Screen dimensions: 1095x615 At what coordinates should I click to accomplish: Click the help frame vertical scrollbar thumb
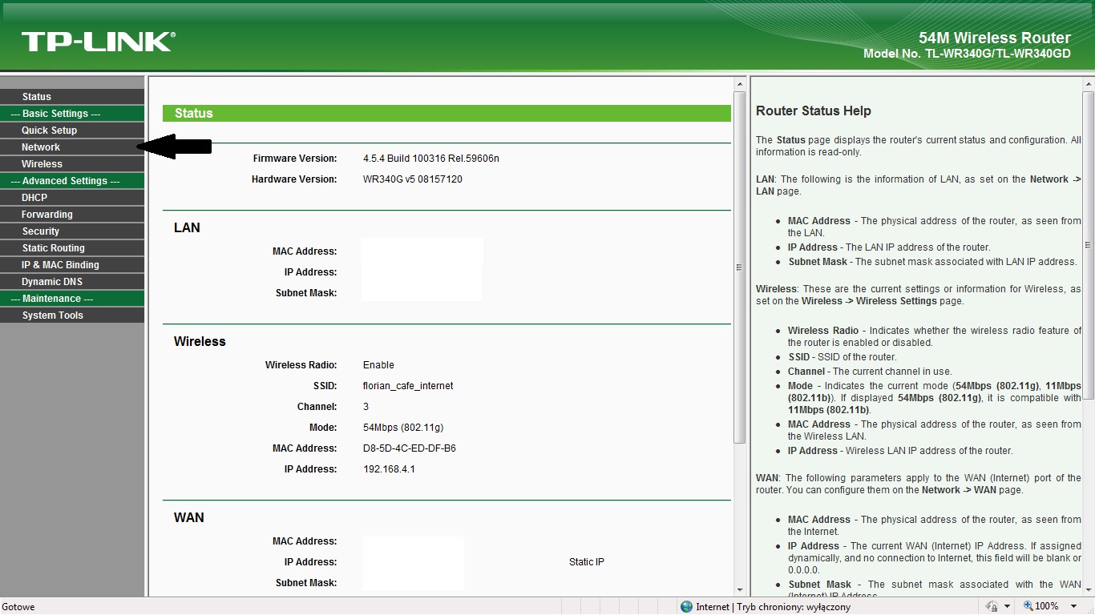[x=1088, y=244]
